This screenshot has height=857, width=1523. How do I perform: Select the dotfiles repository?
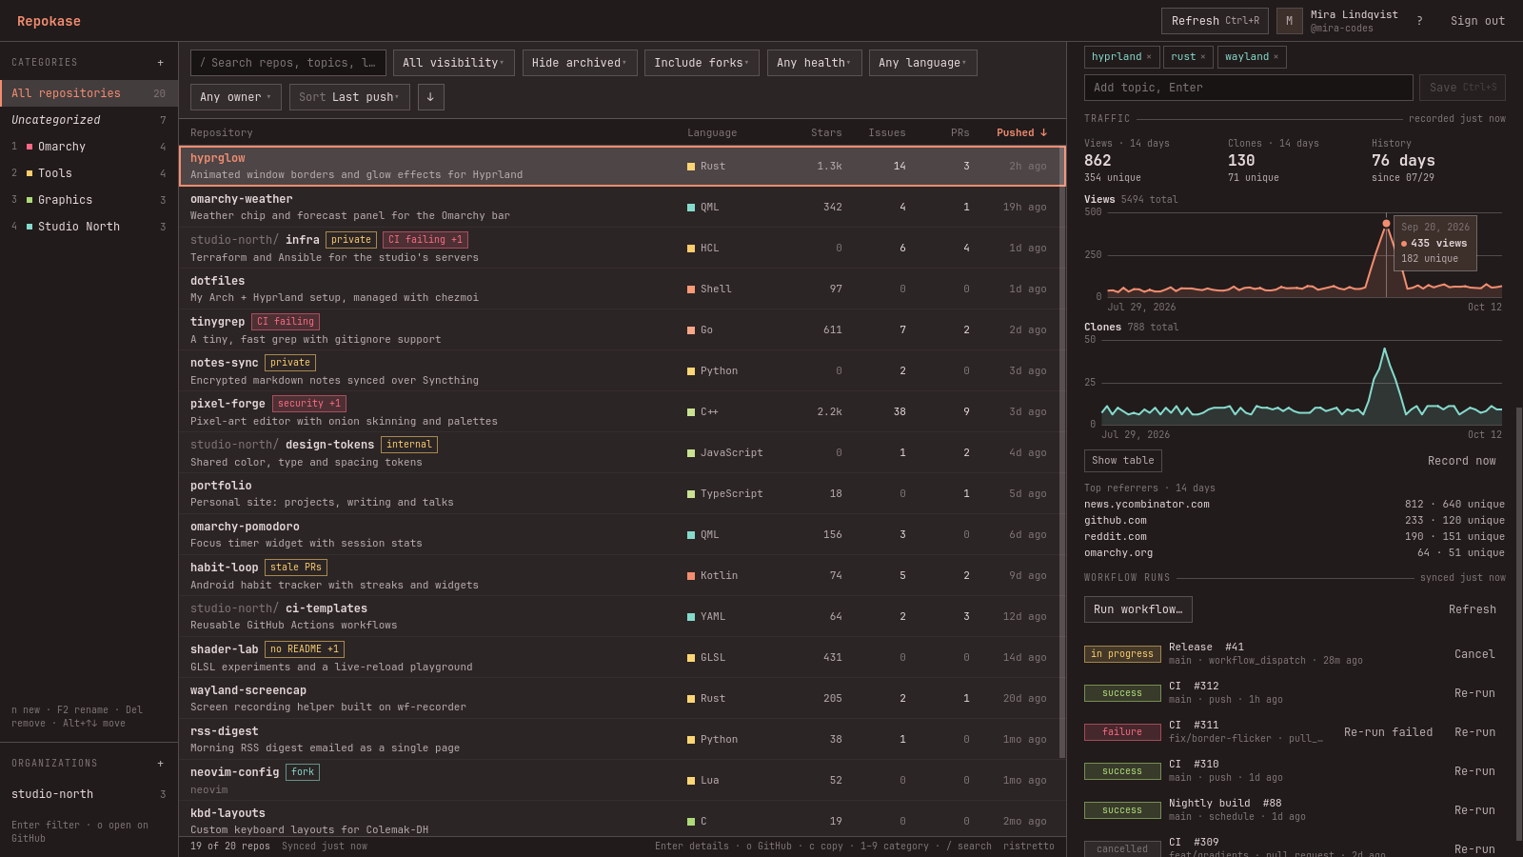623,289
